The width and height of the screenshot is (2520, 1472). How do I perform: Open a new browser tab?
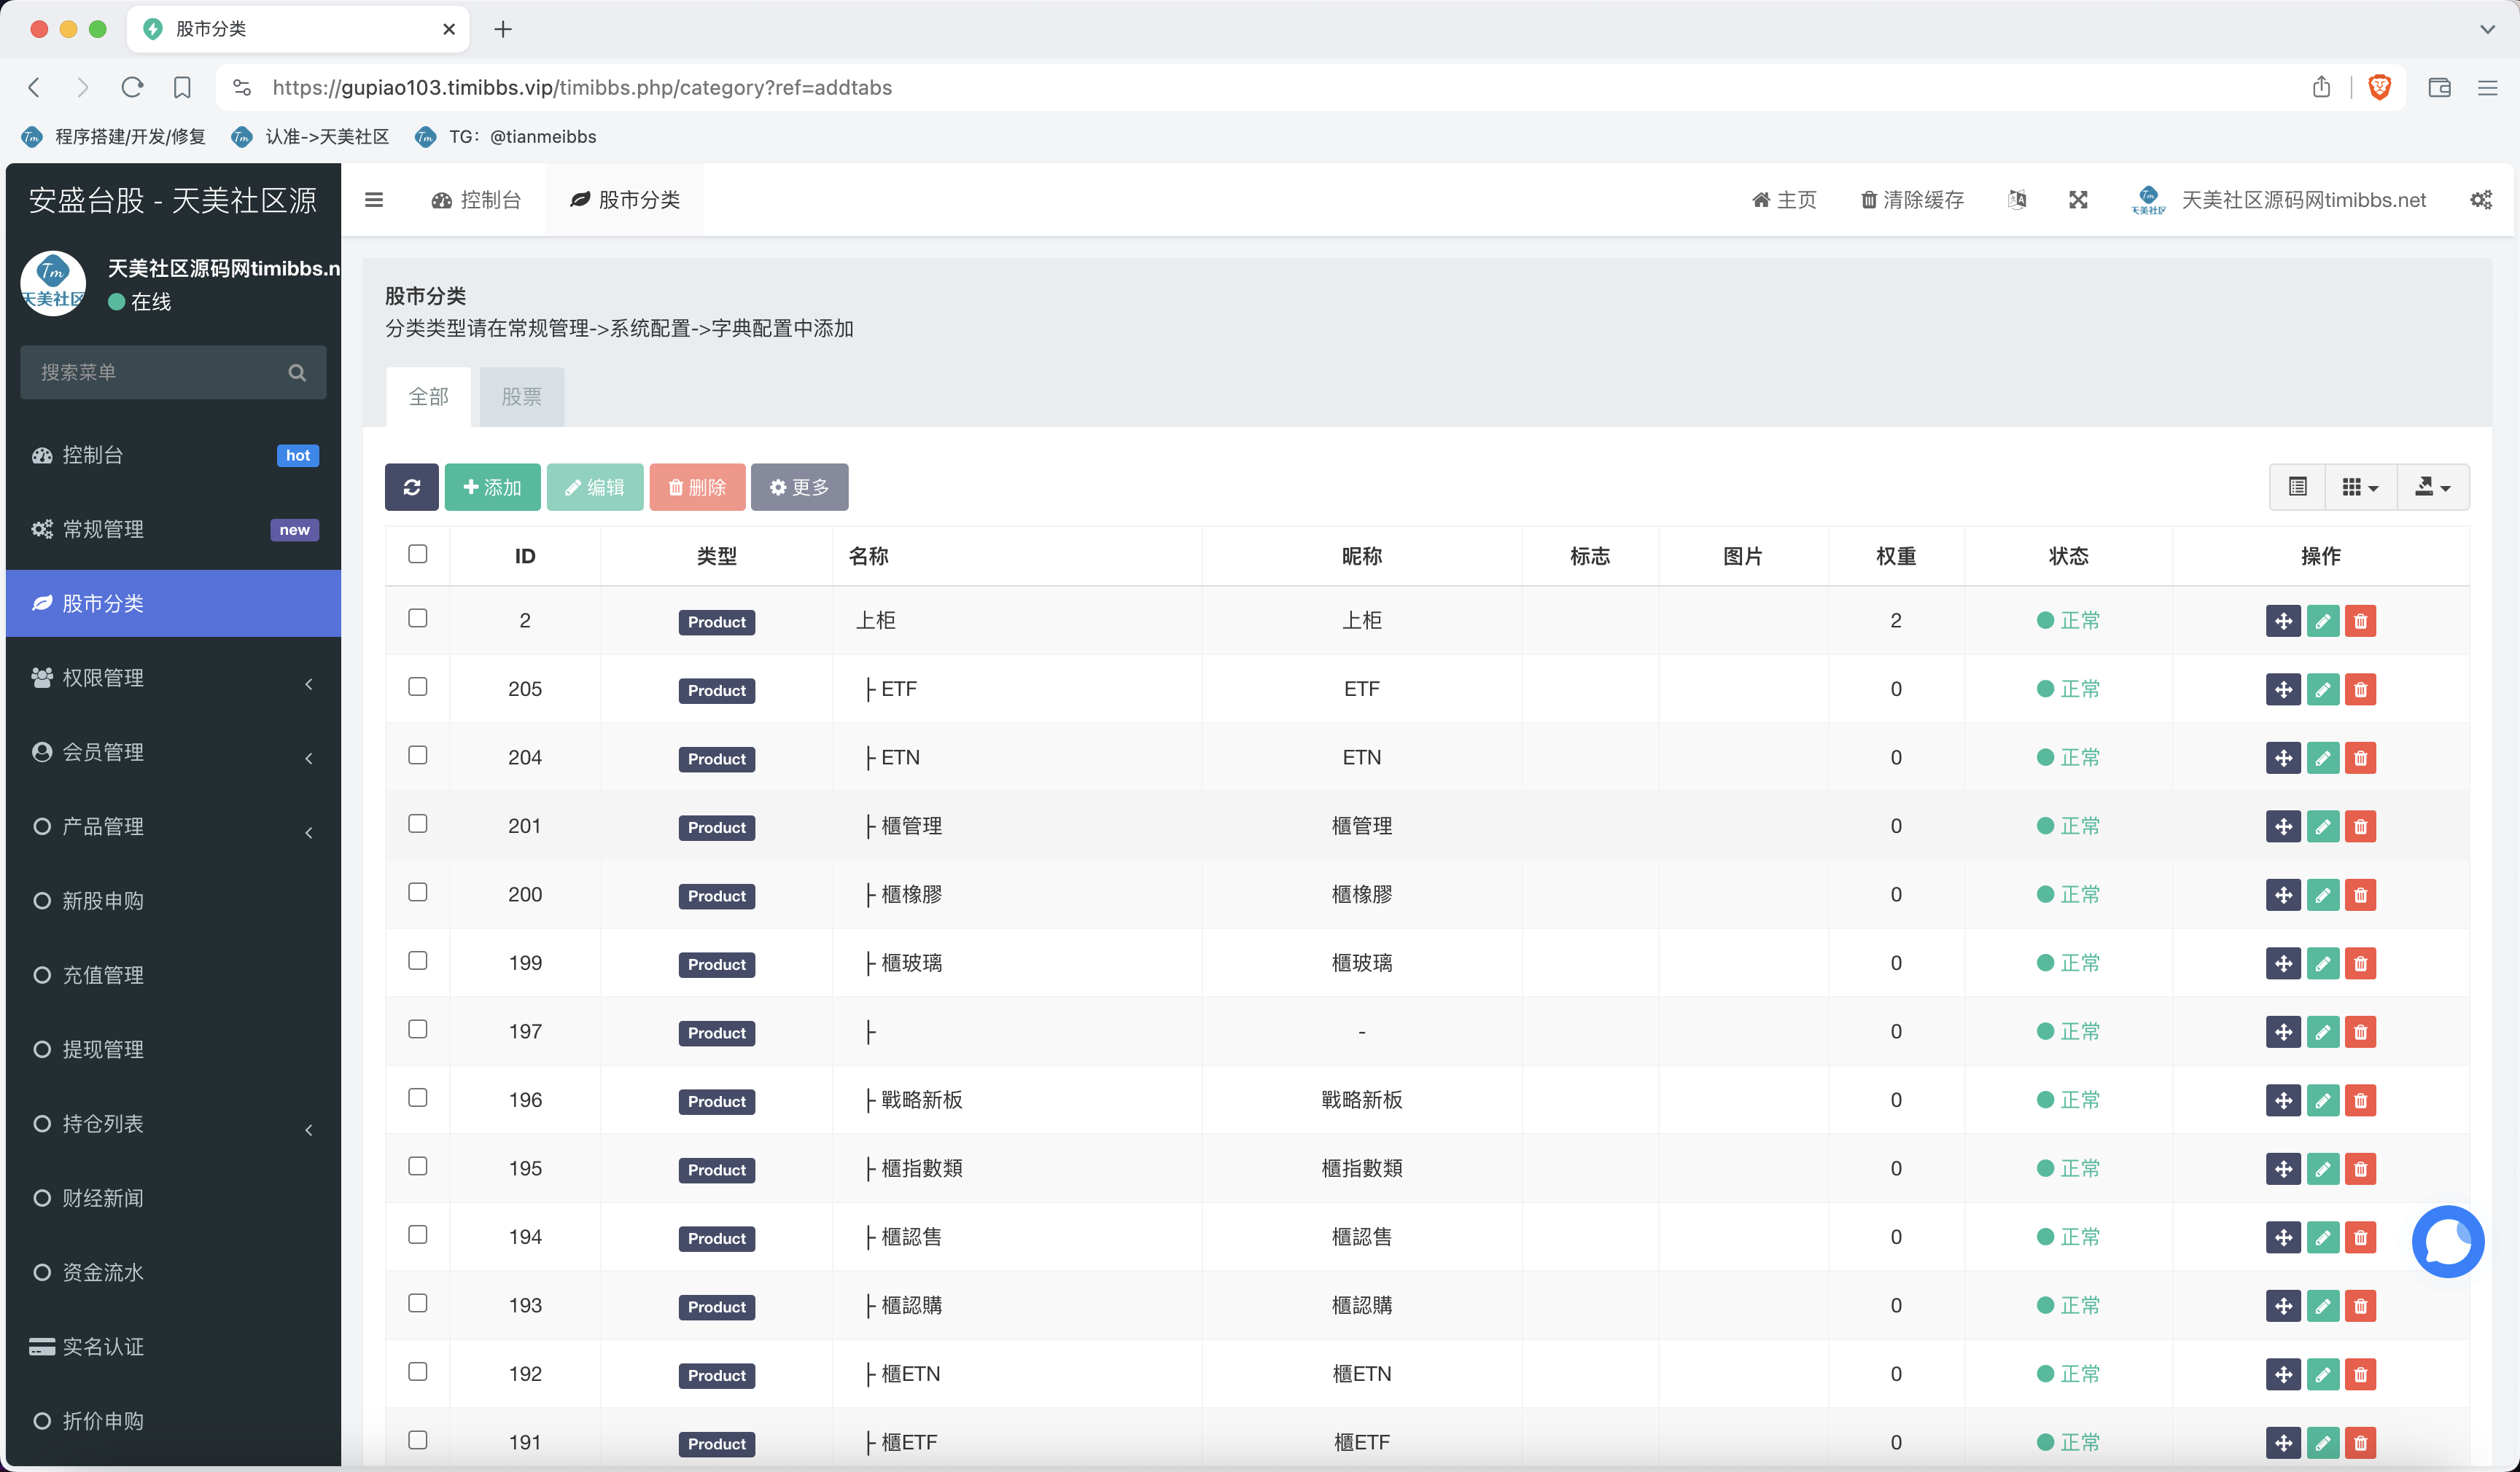[x=503, y=29]
